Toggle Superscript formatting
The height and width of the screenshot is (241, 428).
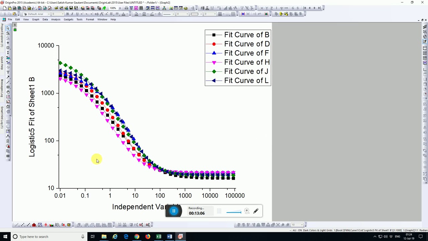tap(82, 14)
